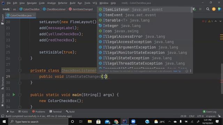
Task: Go to next highlighted error arrow
Action: coord(220,21)
